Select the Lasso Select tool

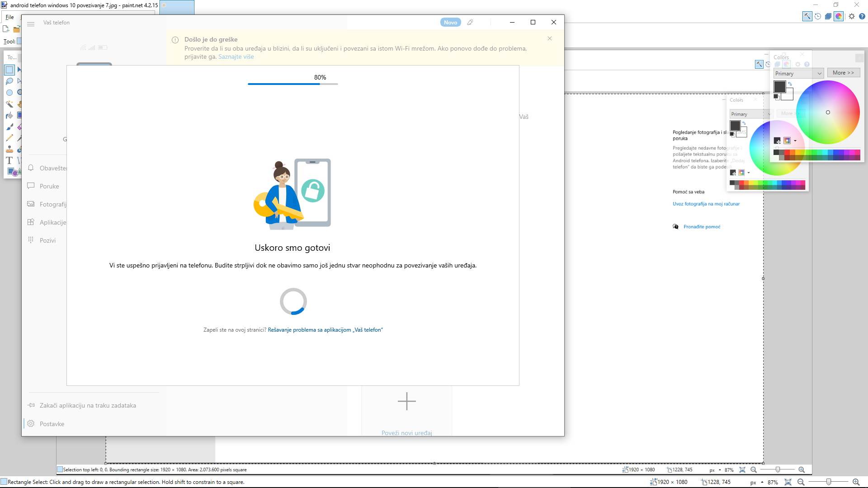9,81
